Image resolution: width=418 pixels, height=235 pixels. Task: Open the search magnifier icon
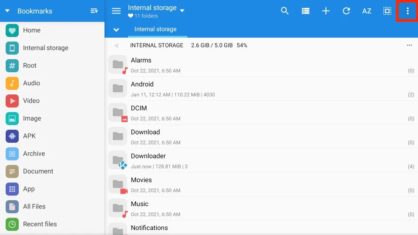pyautogui.click(x=285, y=11)
